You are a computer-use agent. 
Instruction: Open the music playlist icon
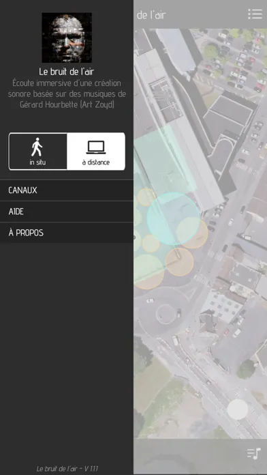click(253, 453)
